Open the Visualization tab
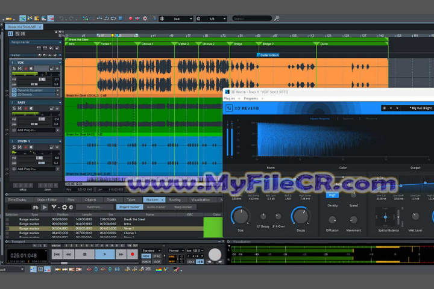 point(201,200)
